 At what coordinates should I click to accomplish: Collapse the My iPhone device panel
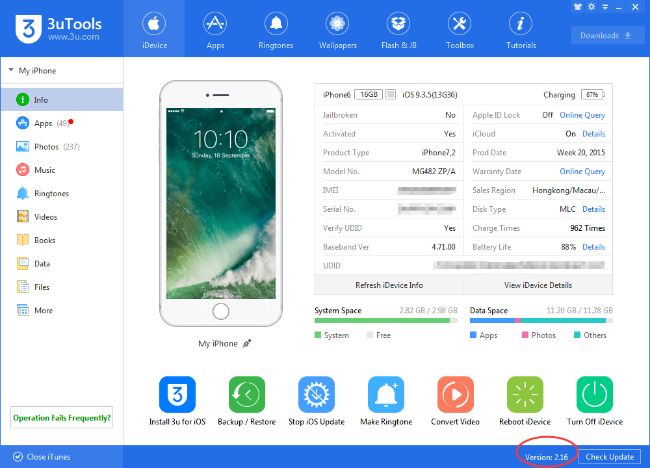pyautogui.click(x=10, y=70)
